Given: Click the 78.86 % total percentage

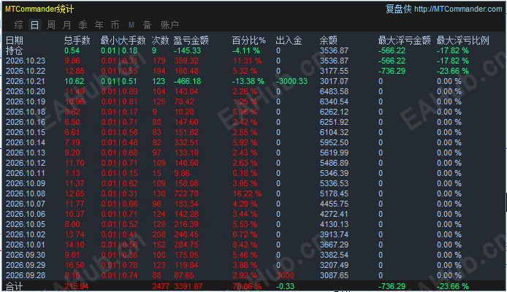Looking at the screenshot, I should (247, 286).
